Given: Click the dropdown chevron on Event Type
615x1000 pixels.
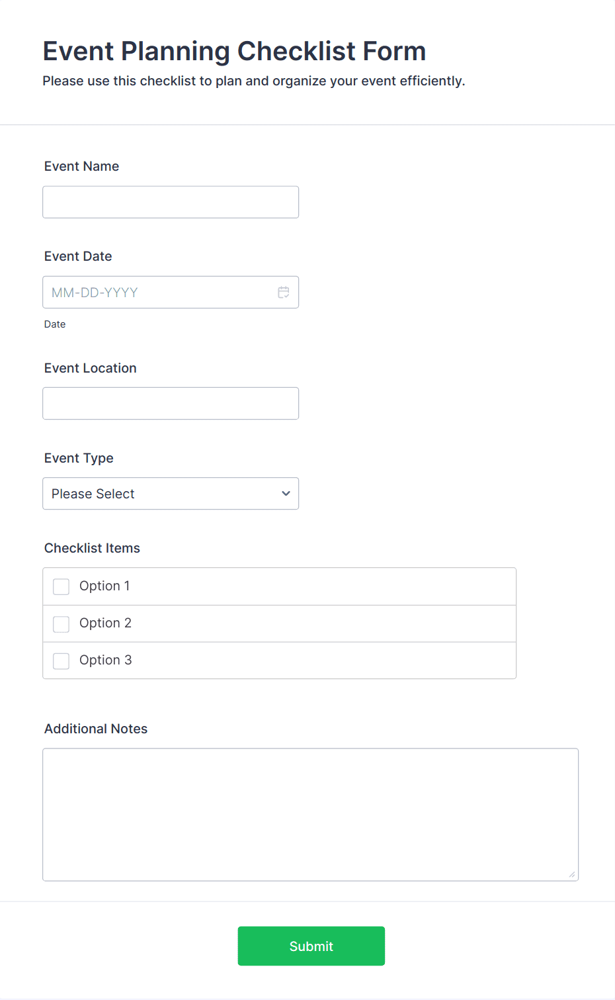Looking at the screenshot, I should pyautogui.click(x=286, y=493).
